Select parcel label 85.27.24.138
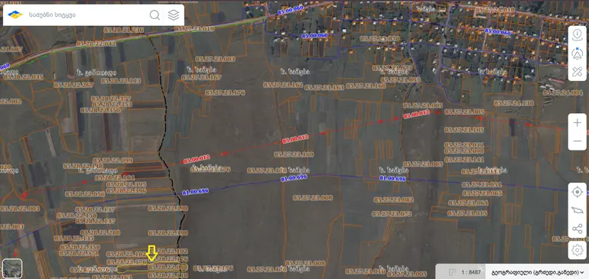589x279 pixels. [514, 103]
